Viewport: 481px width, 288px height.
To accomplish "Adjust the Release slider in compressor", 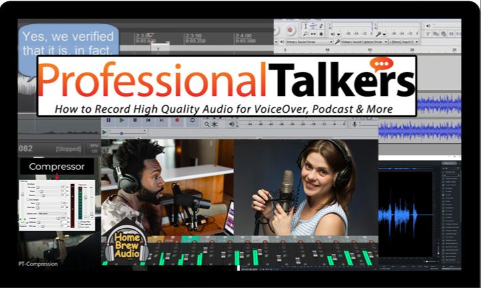I will (x=48, y=195).
